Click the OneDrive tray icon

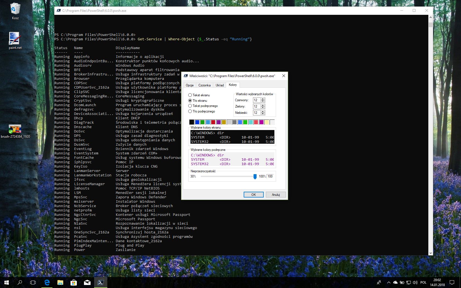click(x=395, y=282)
